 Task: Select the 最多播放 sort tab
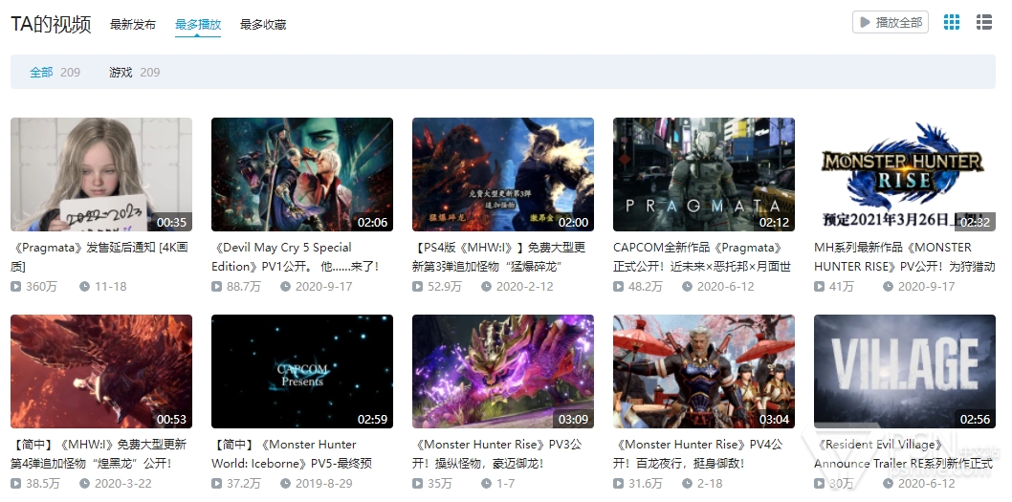198,25
